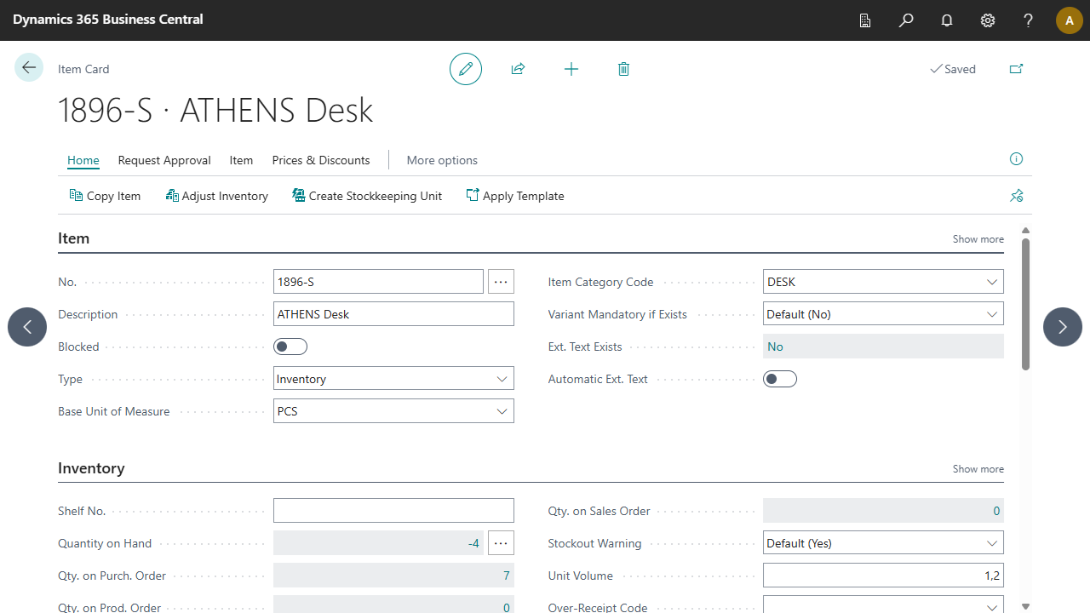Click the back arrow button
Viewport: 1090px width, 613px height.
click(x=29, y=68)
